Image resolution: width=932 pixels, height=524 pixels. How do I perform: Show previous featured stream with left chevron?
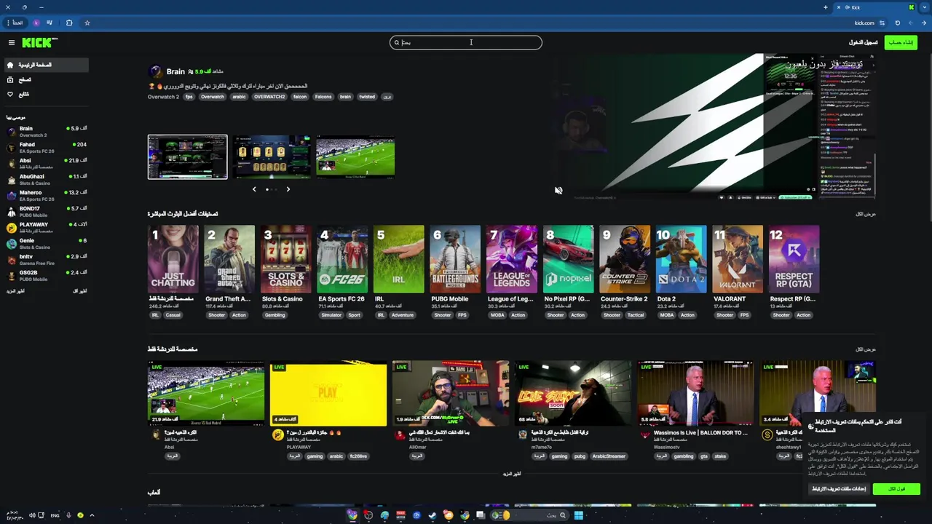coord(254,189)
